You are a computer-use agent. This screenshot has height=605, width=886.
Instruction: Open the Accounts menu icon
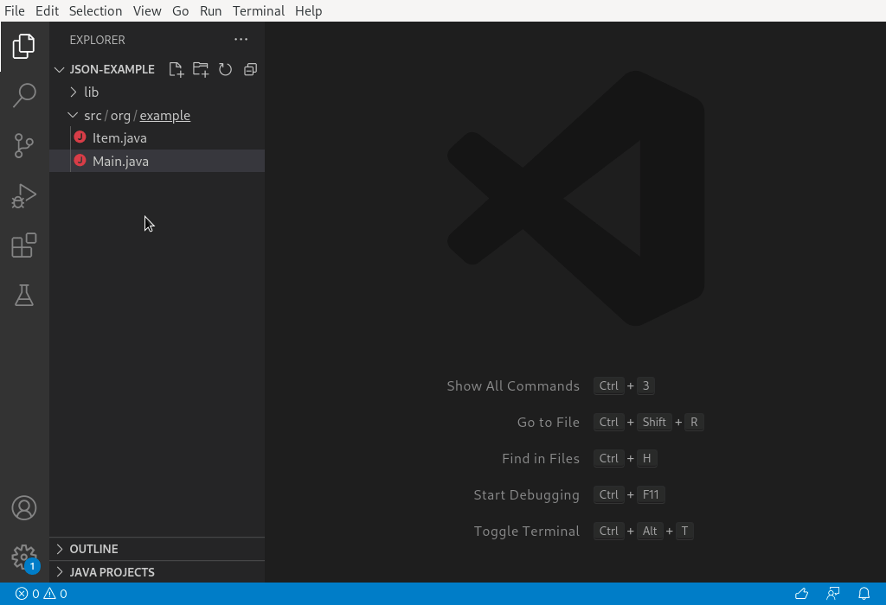click(x=23, y=508)
